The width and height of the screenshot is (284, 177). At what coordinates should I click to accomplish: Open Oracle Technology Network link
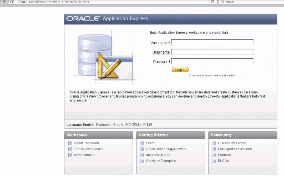tap(166, 149)
